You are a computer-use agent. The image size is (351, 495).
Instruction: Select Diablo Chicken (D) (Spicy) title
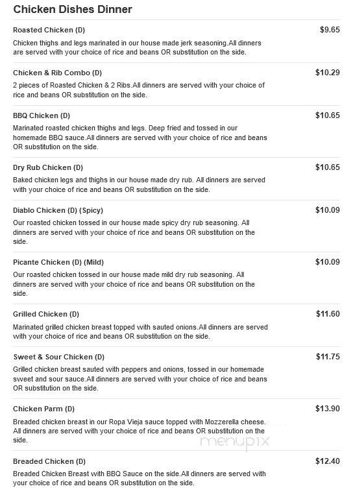58,211
